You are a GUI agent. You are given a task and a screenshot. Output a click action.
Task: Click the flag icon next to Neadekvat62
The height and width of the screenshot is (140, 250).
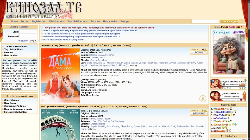(x=215, y=112)
